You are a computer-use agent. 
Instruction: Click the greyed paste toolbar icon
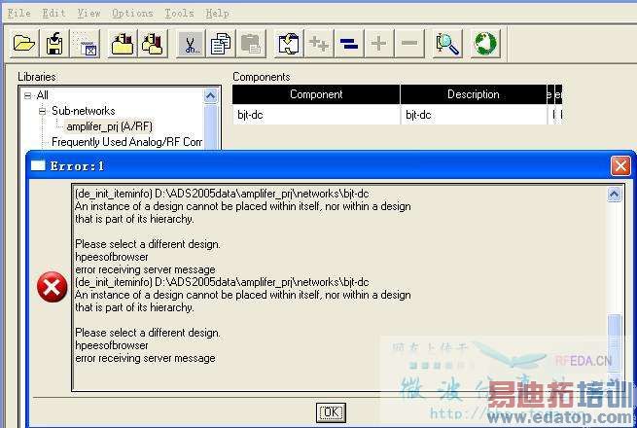click(x=251, y=43)
